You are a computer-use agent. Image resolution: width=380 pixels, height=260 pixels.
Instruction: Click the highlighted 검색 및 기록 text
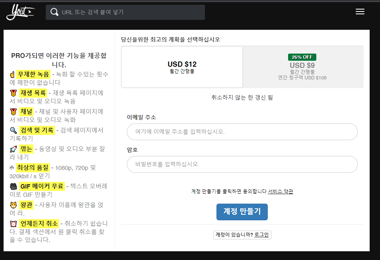pos(37,130)
